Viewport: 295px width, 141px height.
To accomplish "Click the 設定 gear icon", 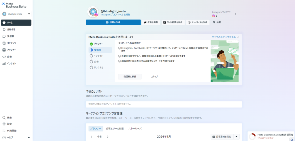I will pos(4,124).
